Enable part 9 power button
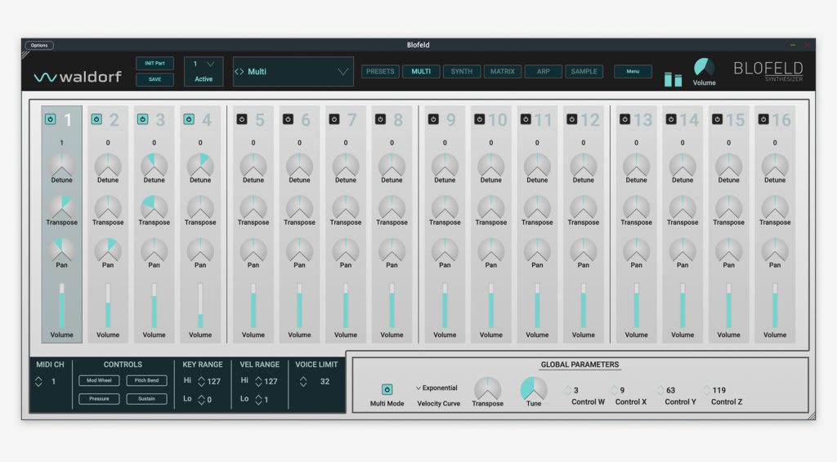Image resolution: width=837 pixels, height=462 pixels. coord(433,119)
